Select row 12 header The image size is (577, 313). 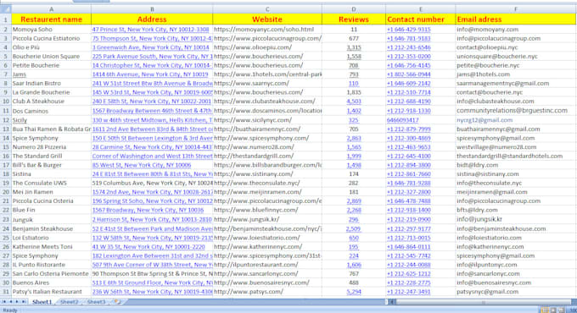click(6, 120)
